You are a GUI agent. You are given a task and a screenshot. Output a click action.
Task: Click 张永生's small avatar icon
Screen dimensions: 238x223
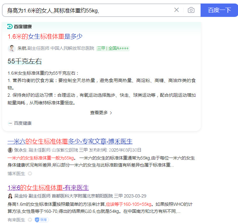point(10,150)
